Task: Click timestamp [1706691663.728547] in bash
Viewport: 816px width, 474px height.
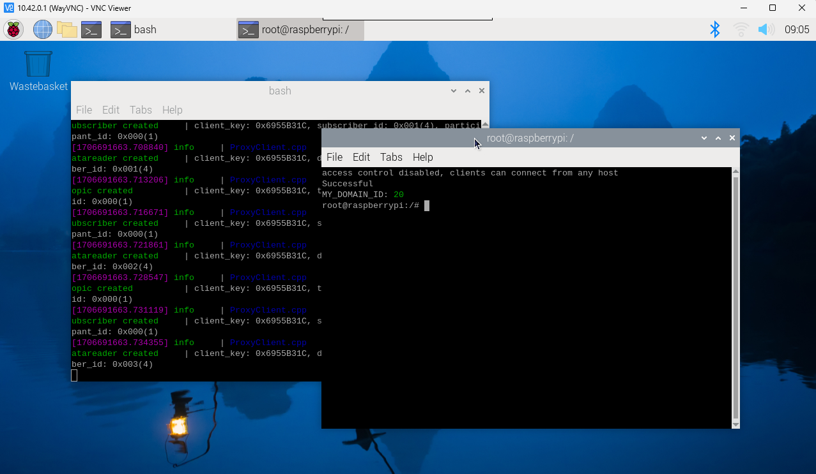Action: point(120,278)
